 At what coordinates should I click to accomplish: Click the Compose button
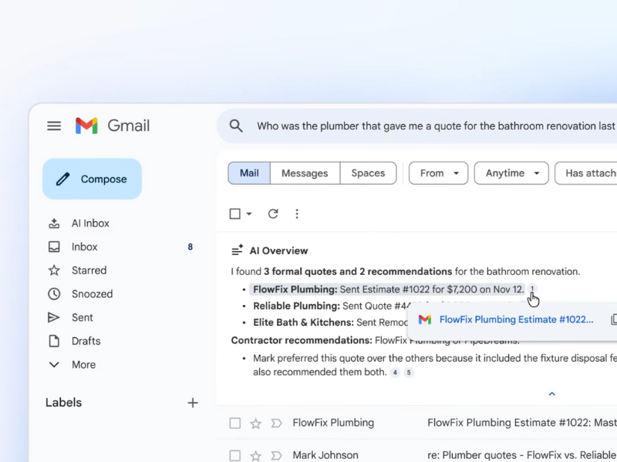pyautogui.click(x=92, y=179)
